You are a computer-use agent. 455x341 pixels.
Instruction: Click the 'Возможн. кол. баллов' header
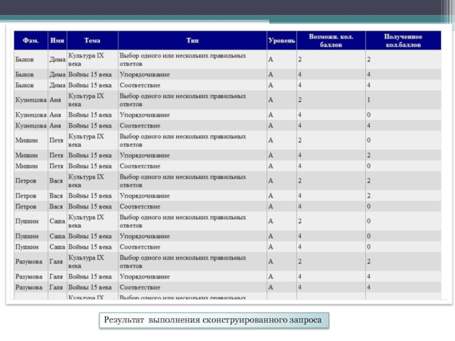330,40
